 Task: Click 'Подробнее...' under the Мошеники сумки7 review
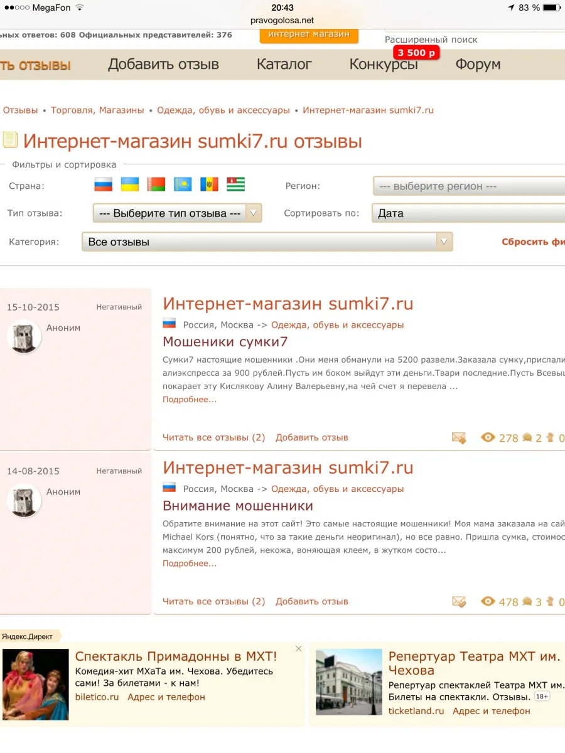point(190,400)
